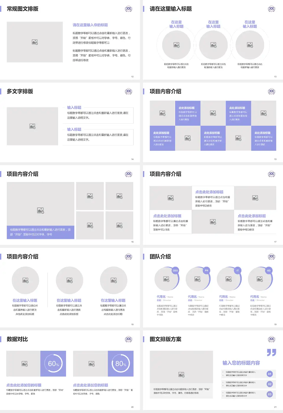The image size is (283, 413).
Task: Click the logo emblem on the 团队介绍 slide
Action: pyautogui.click(x=272, y=257)
